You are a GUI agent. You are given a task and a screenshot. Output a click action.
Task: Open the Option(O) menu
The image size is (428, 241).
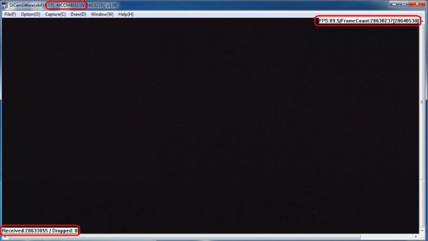pos(30,14)
